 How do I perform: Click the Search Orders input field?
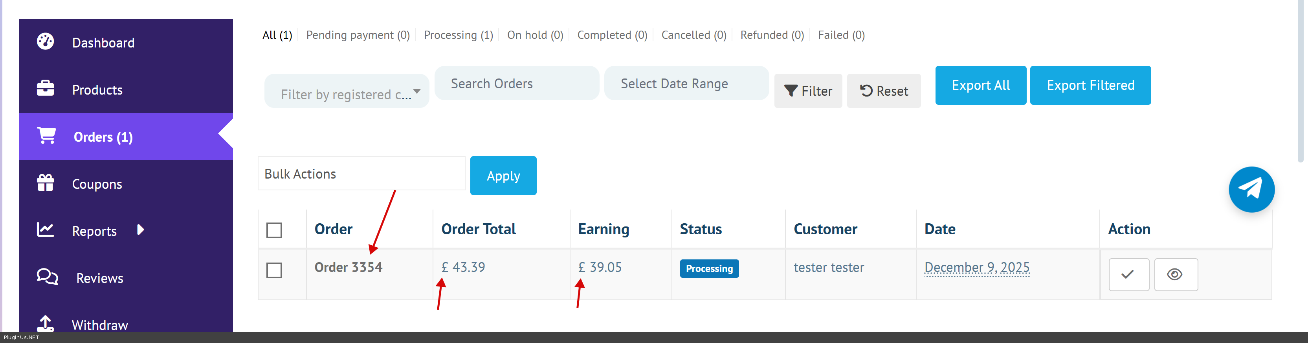point(516,84)
